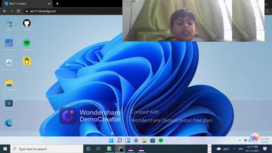Go back in Chrome
272x153 pixels.
[x=5, y=11]
